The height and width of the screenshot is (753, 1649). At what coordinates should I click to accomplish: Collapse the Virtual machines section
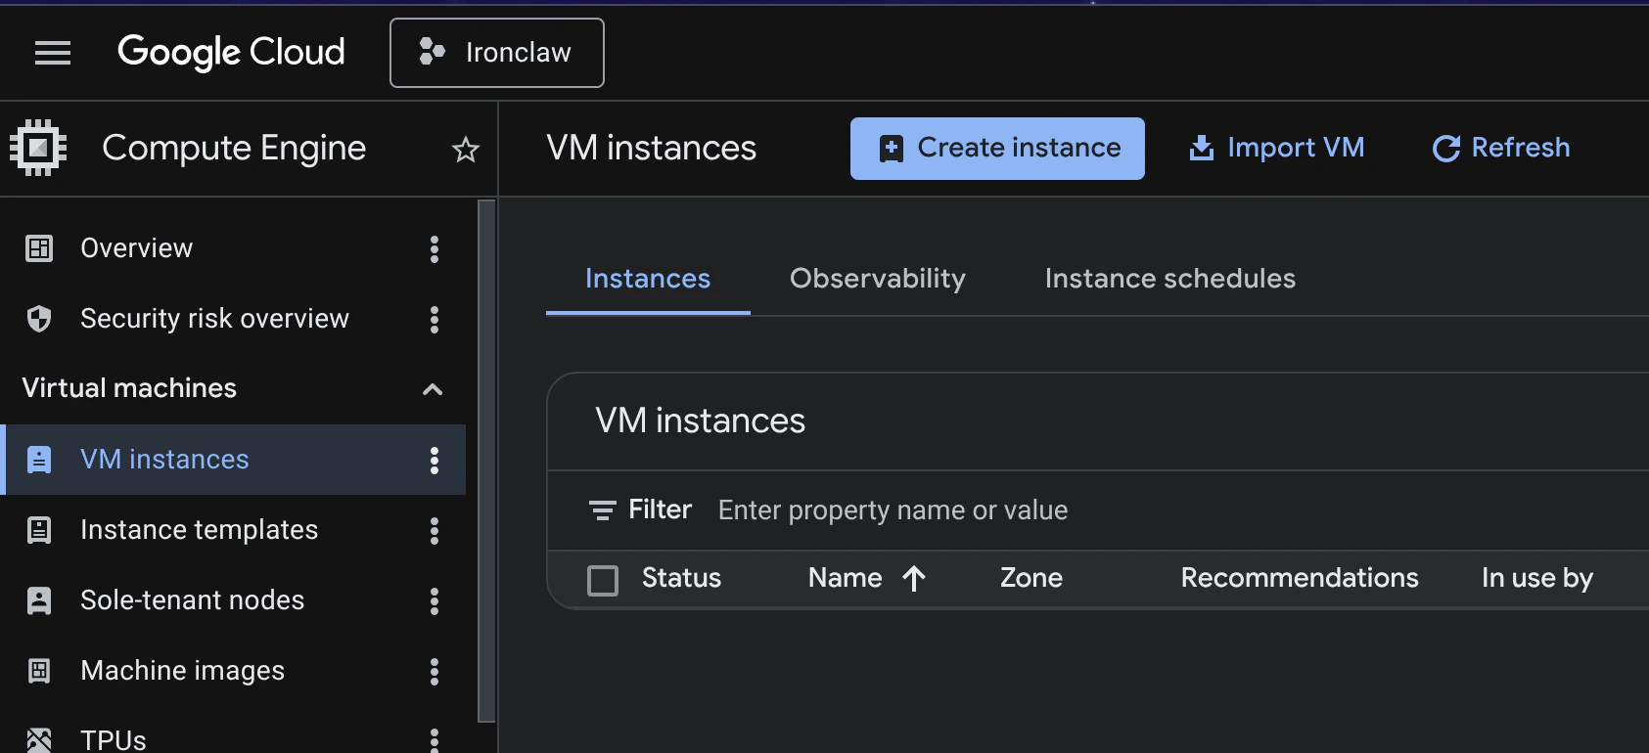433,389
